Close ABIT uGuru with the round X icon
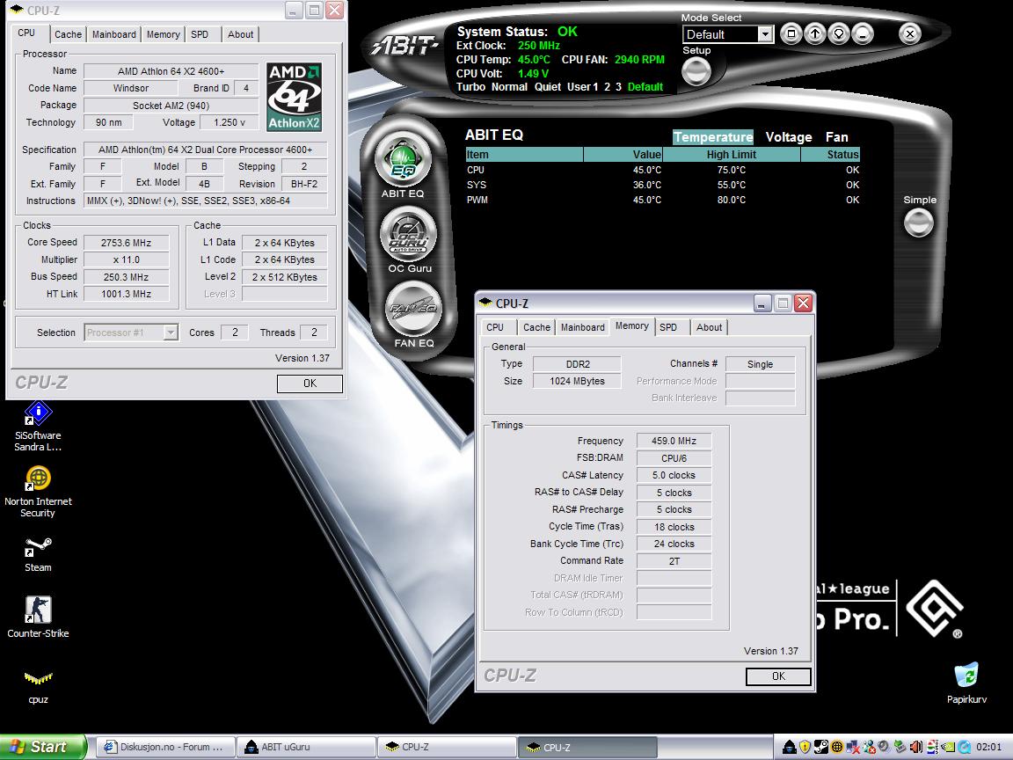The width and height of the screenshot is (1013, 760). coord(909,33)
